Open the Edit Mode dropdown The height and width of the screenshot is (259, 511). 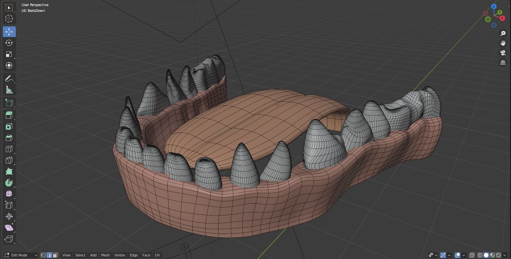coord(21,255)
